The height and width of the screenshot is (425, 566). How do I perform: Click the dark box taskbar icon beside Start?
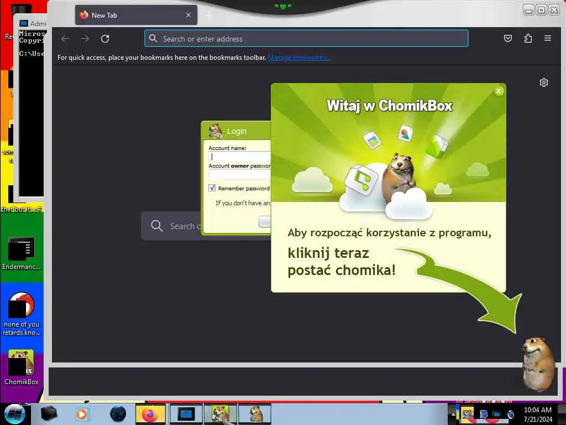pyautogui.click(x=49, y=414)
